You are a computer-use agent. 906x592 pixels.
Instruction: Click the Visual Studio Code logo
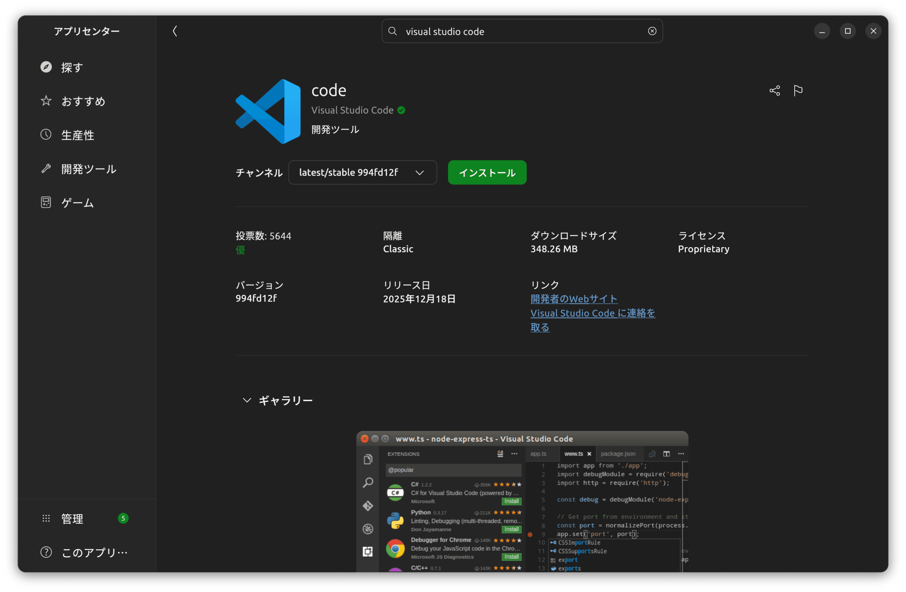(x=268, y=111)
